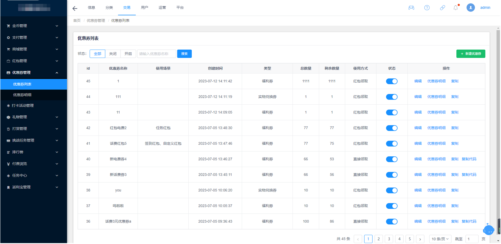The width and height of the screenshot is (501, 244).
Task: Click the previous page arrow
Action: (x=358, y=239)
